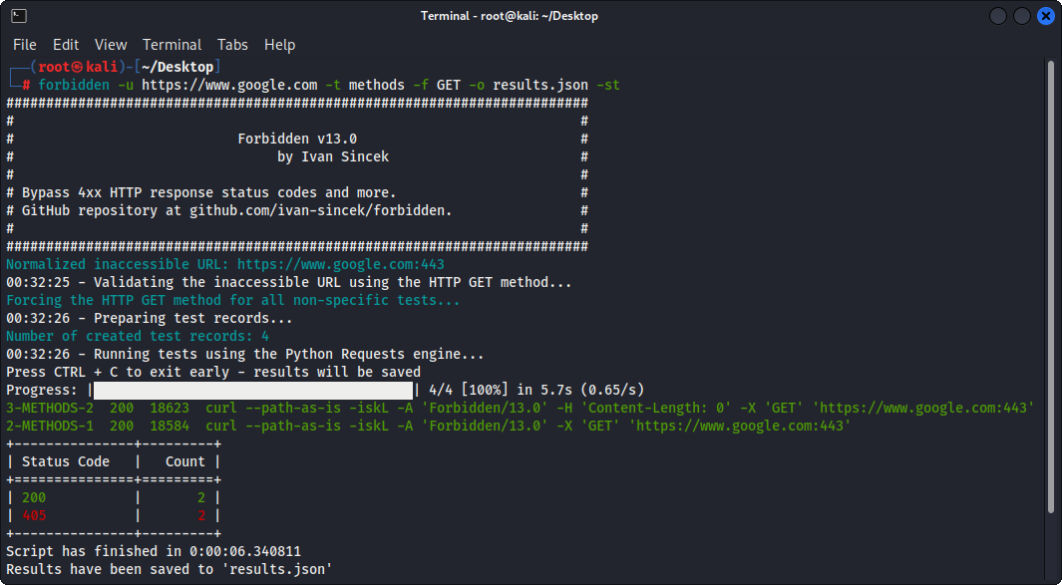
Task: Open the View menu
Action: point(110,44)
